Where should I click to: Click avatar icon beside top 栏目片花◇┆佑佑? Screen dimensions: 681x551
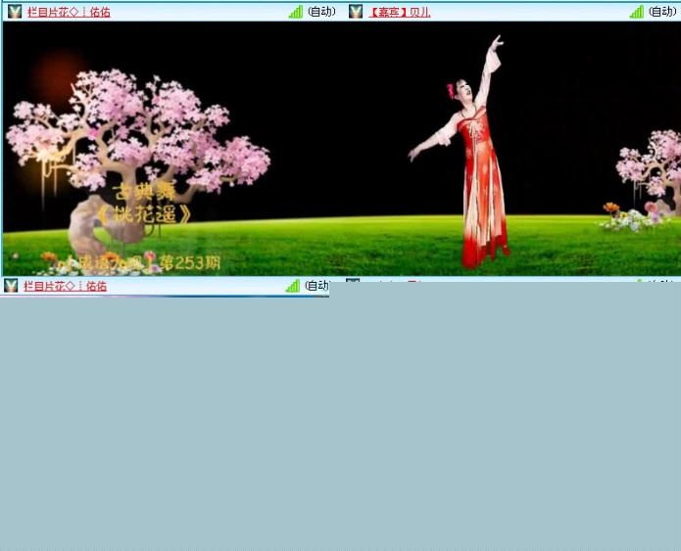(x=15, y=12)
